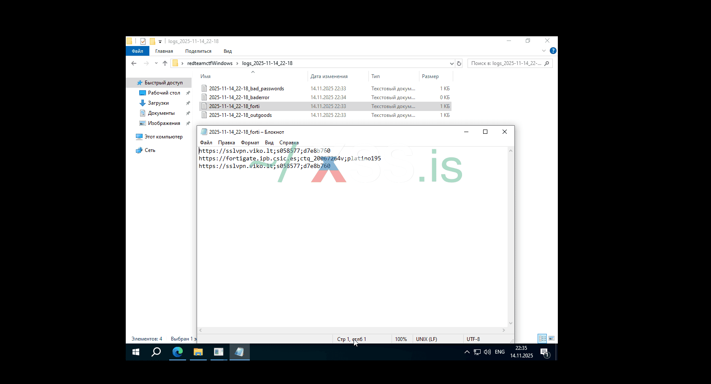Launch Microsoft Edge from the taskbar
The image size is (711, 384).
(x=178, y=352)
